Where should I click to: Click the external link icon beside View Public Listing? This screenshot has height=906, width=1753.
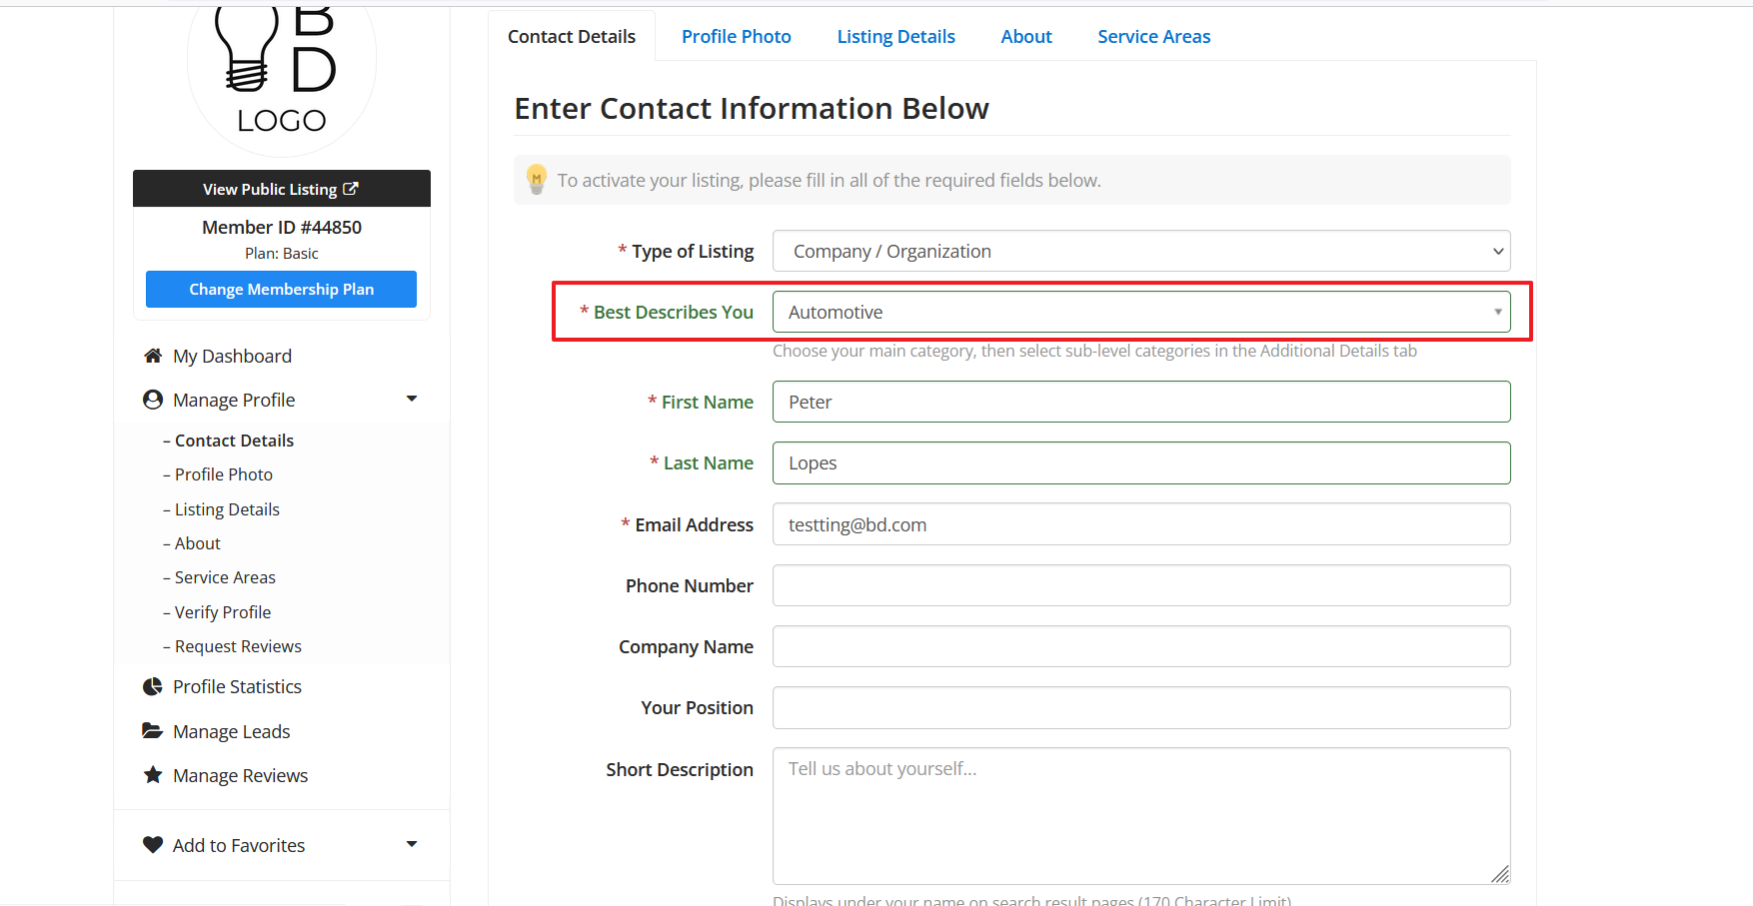(x=351, y=189)
